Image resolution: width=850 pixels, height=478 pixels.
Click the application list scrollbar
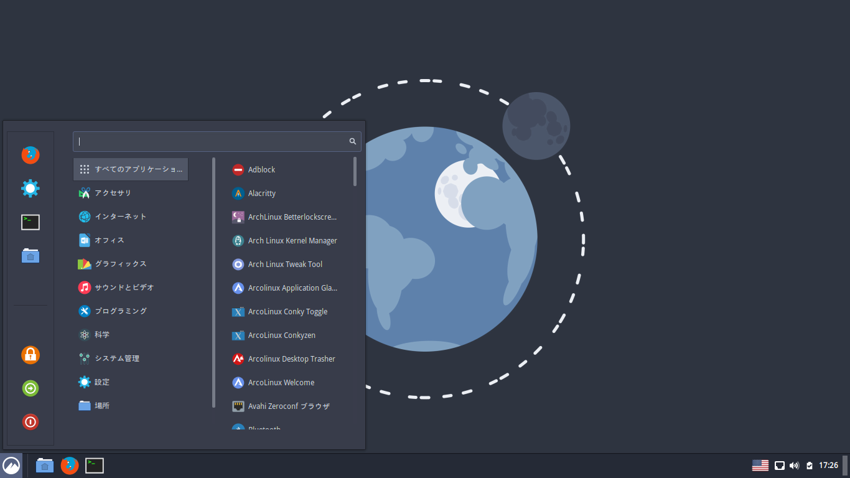(355, 171)
